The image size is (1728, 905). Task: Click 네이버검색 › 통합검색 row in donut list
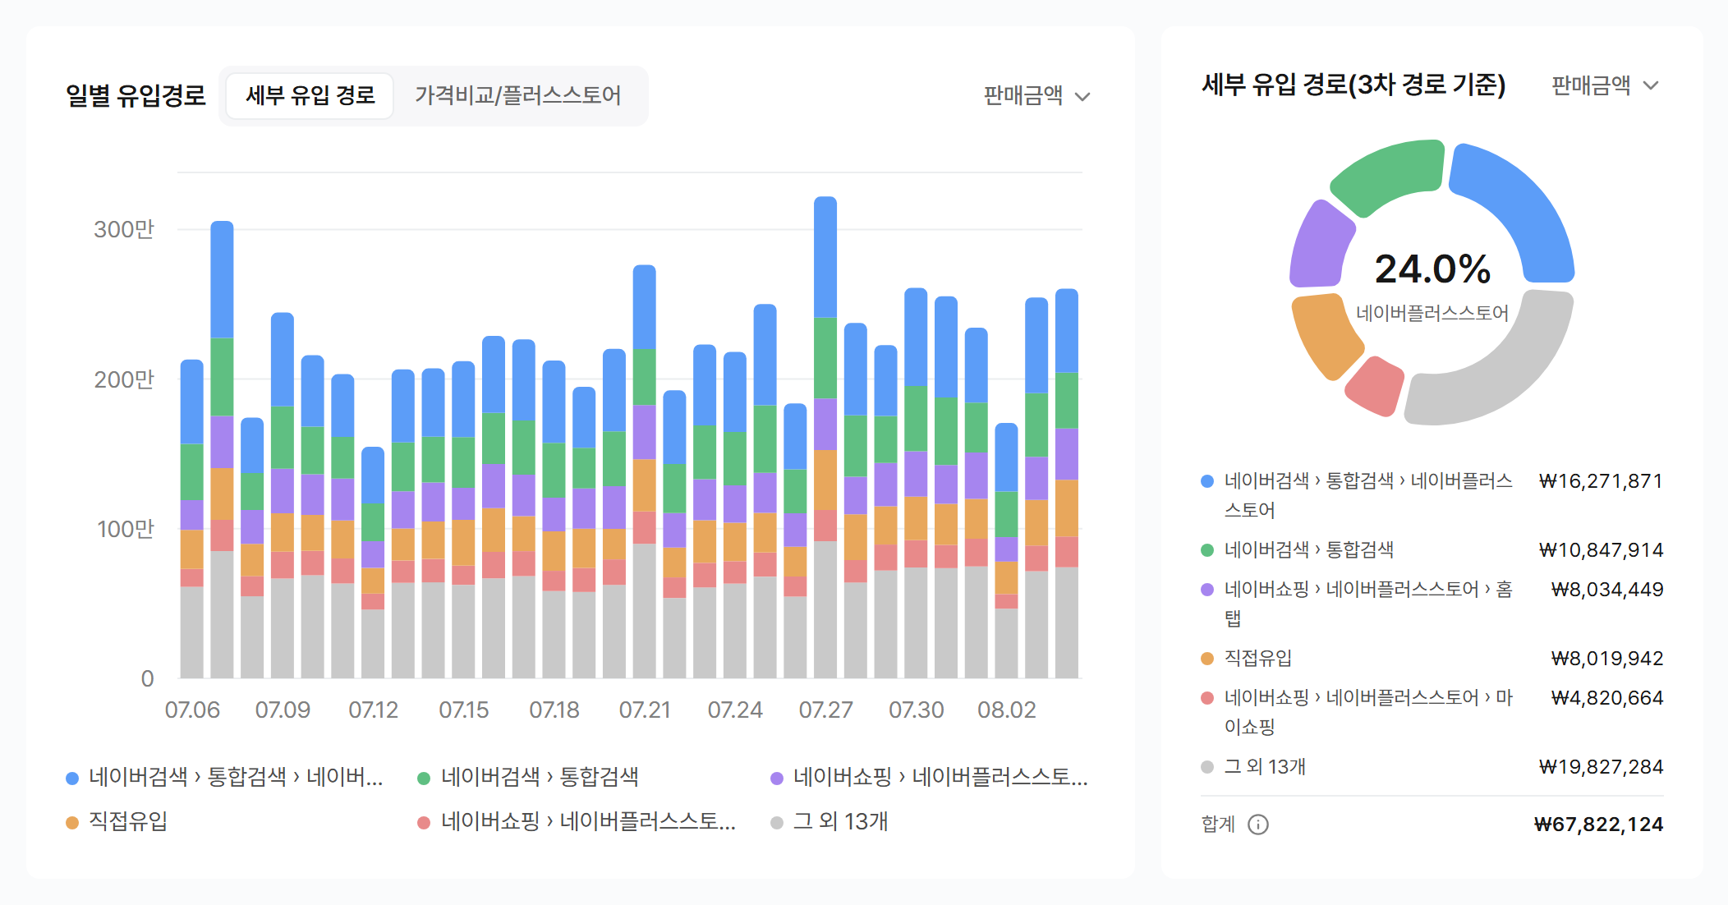point(1432,550)
